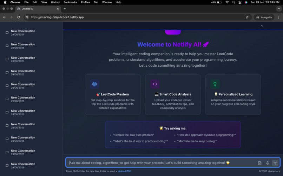Click the browser back arrow
283x176 pixels.
point(4,17)
